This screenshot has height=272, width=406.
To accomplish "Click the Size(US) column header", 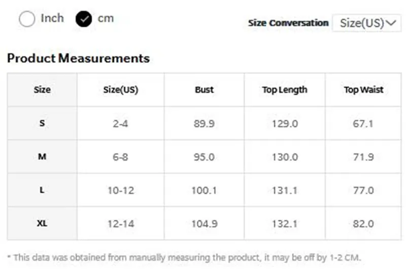I will click(x=121, y=89).
